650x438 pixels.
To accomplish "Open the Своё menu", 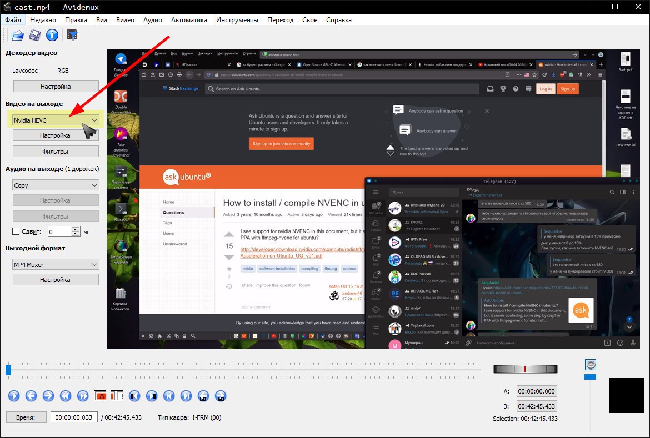I will click(x=309, y=20).
